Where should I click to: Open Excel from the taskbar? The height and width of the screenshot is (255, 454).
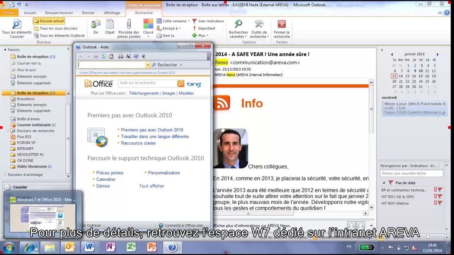click(131, 247)
